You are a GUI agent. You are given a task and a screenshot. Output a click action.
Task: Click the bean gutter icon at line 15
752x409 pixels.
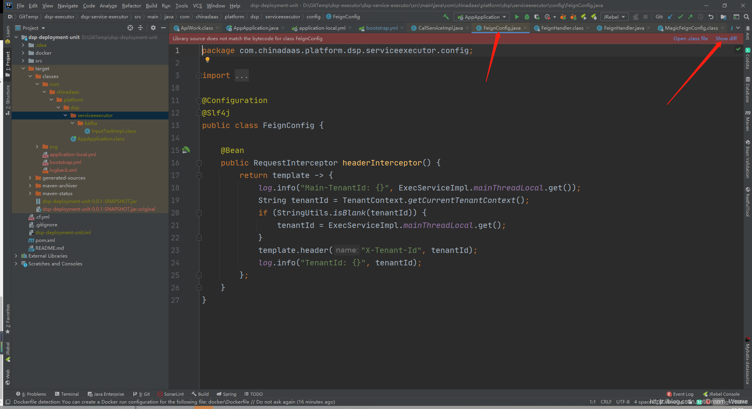(186, 150)
